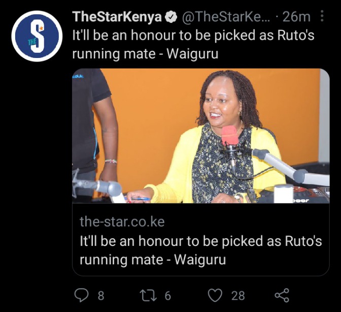Click the retweet count 6
341x312 pixels.
tap(167, 296)
